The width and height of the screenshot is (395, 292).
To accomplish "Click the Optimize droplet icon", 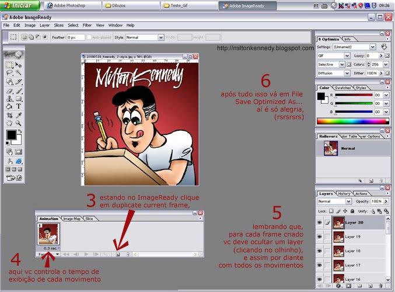I will pos(384,47).
